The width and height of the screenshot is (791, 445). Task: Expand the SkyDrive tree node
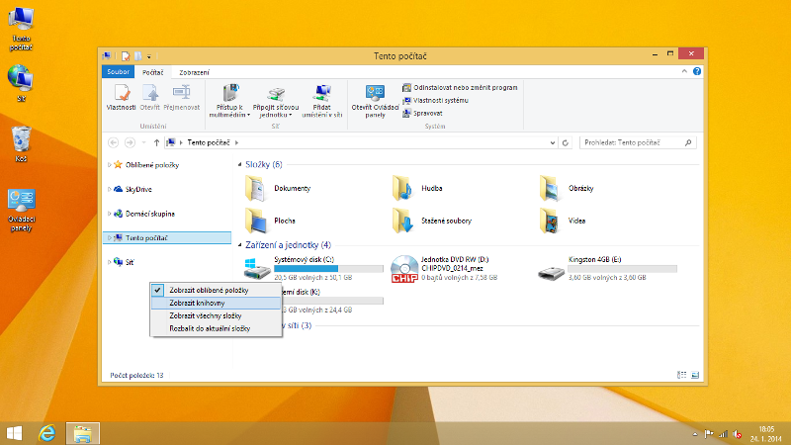[x=108, y=189]
